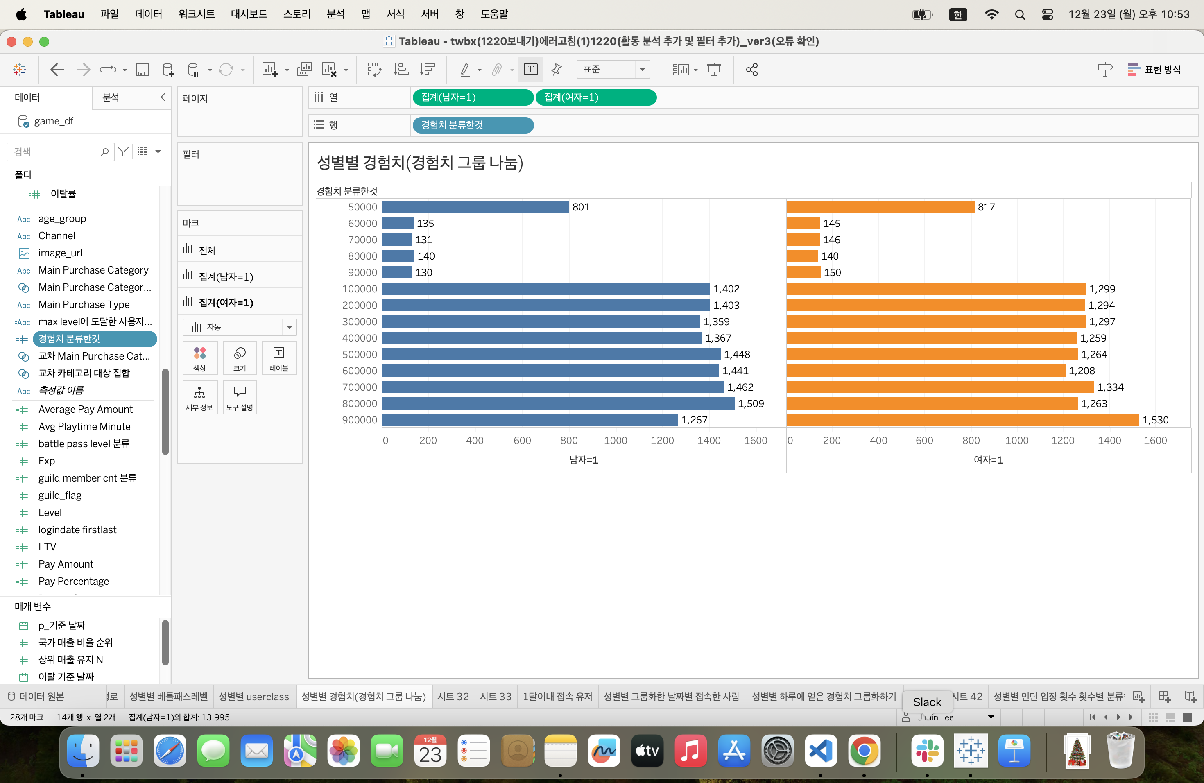This screenshot has height=783, width=1204.
Task: Click the new dashboard tab icon
Action: point(1164,697)
